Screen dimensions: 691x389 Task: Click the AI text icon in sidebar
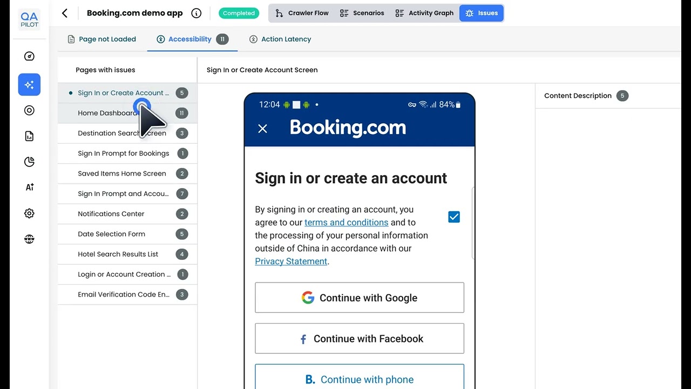point(29,187)
